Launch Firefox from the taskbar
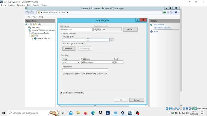 click(85, 113)
